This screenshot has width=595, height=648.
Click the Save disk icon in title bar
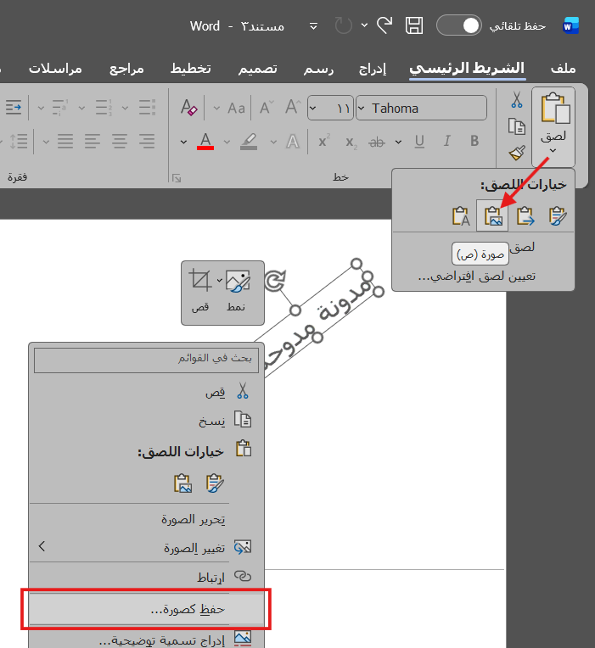point(413,25)
